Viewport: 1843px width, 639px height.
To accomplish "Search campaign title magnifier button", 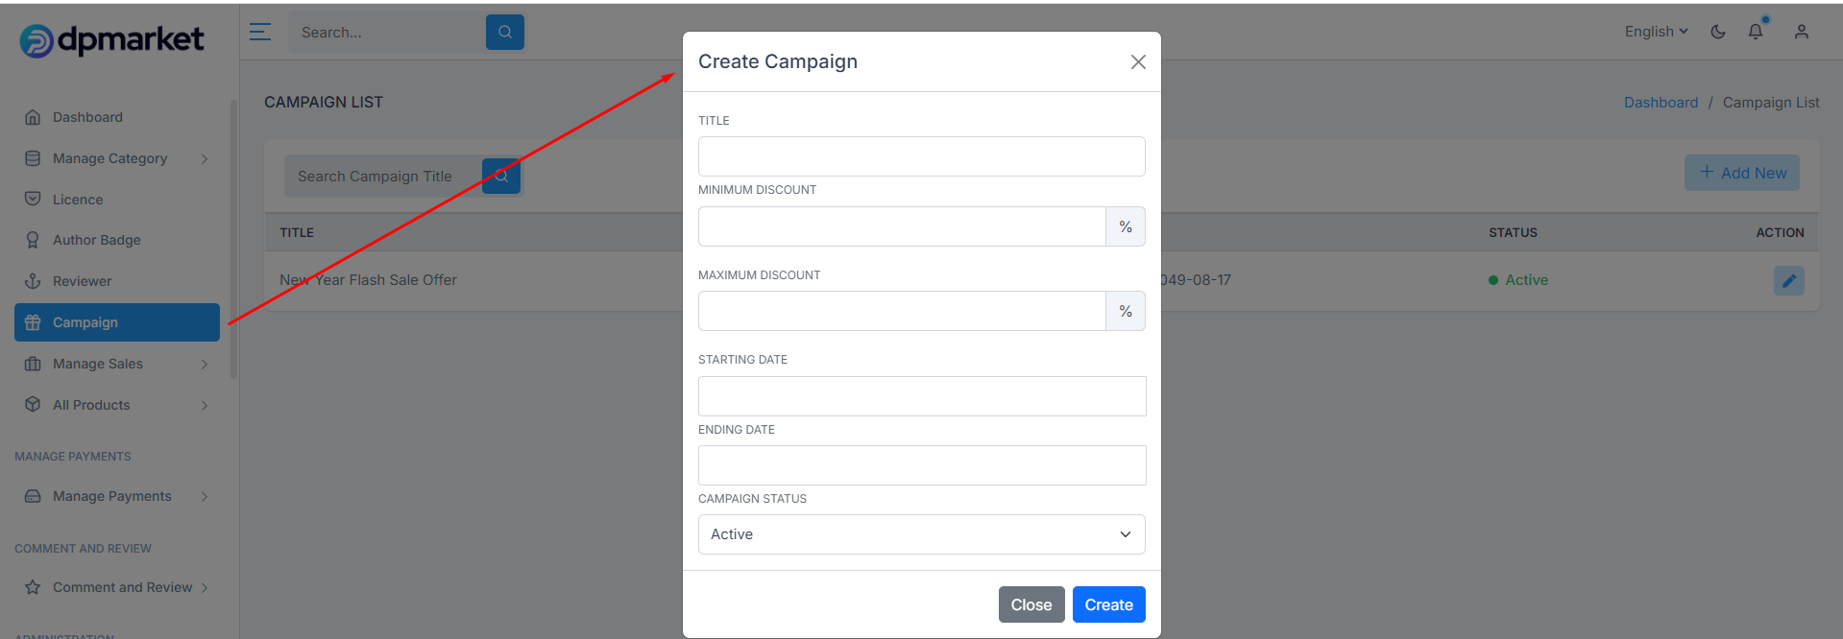I will pyautogui.click(x=501, y=177).
